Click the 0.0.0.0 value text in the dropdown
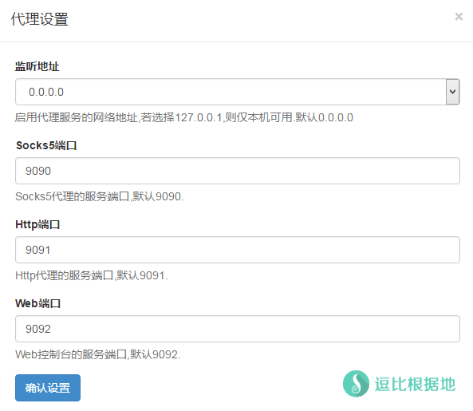Viewport: 473px width, 411px height. click(46, 92)
